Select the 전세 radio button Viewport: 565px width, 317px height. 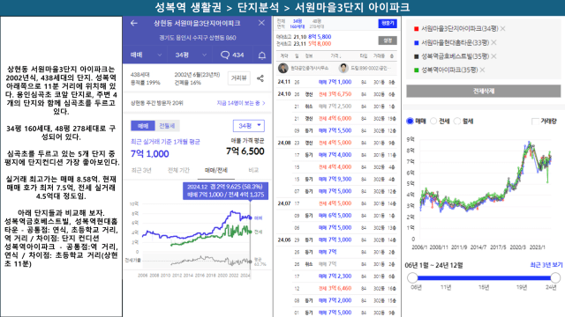click(x=433, y=122)
